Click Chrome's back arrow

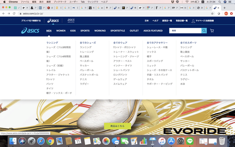click(x=4, y=14)
